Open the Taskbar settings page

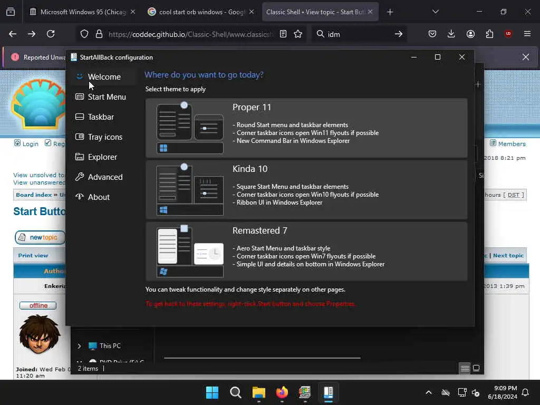tap(104, 117)
